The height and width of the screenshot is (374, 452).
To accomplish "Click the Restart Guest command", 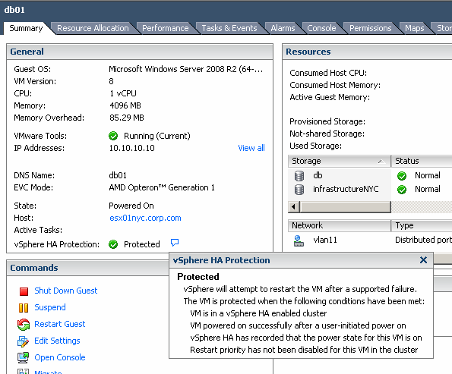I will click(x=60, y=324).
